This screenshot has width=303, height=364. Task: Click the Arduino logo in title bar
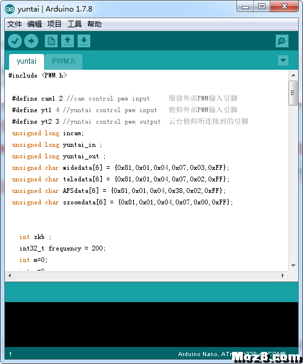tap(10, 9)
